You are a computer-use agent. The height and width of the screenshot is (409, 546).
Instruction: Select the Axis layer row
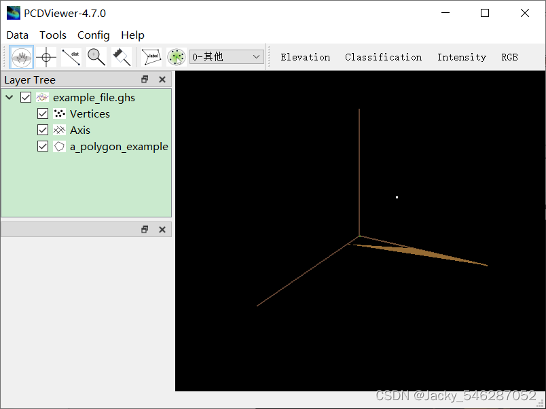pyautogui.click(x=80, y=130)
